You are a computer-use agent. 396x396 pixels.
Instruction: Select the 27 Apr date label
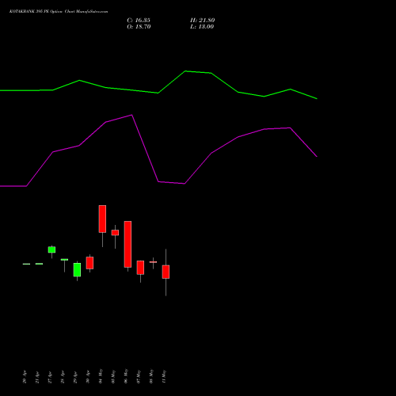tap(50, 377)
